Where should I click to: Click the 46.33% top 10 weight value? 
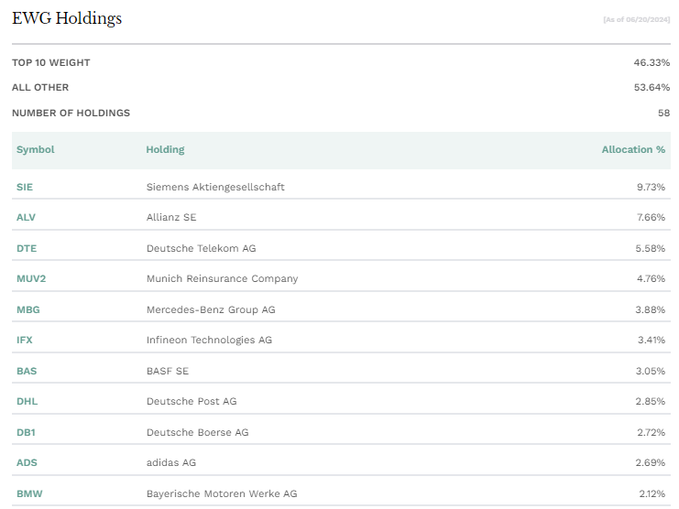tap(652, 62)
